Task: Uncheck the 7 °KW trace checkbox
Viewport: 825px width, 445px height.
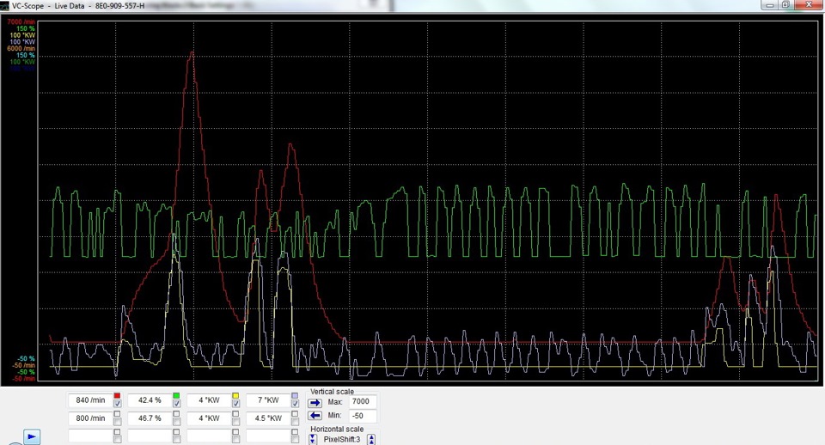Action: (295, 404)
